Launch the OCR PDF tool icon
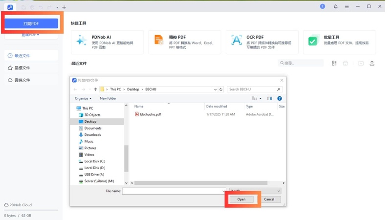391x220 pixels. (x=236, y=41)
